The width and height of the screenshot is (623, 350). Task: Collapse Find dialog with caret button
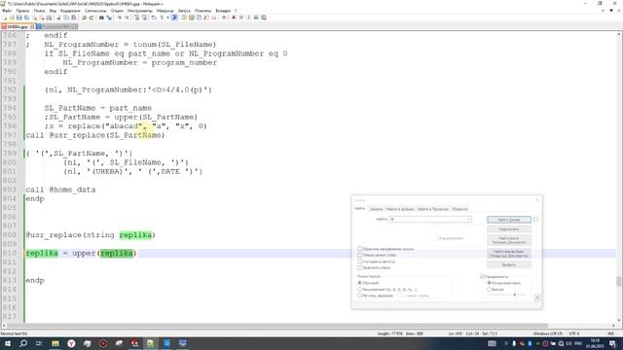coord(537,297)
